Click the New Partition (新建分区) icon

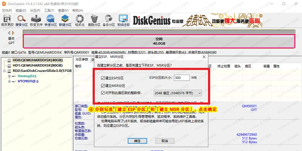click(65, 21)
